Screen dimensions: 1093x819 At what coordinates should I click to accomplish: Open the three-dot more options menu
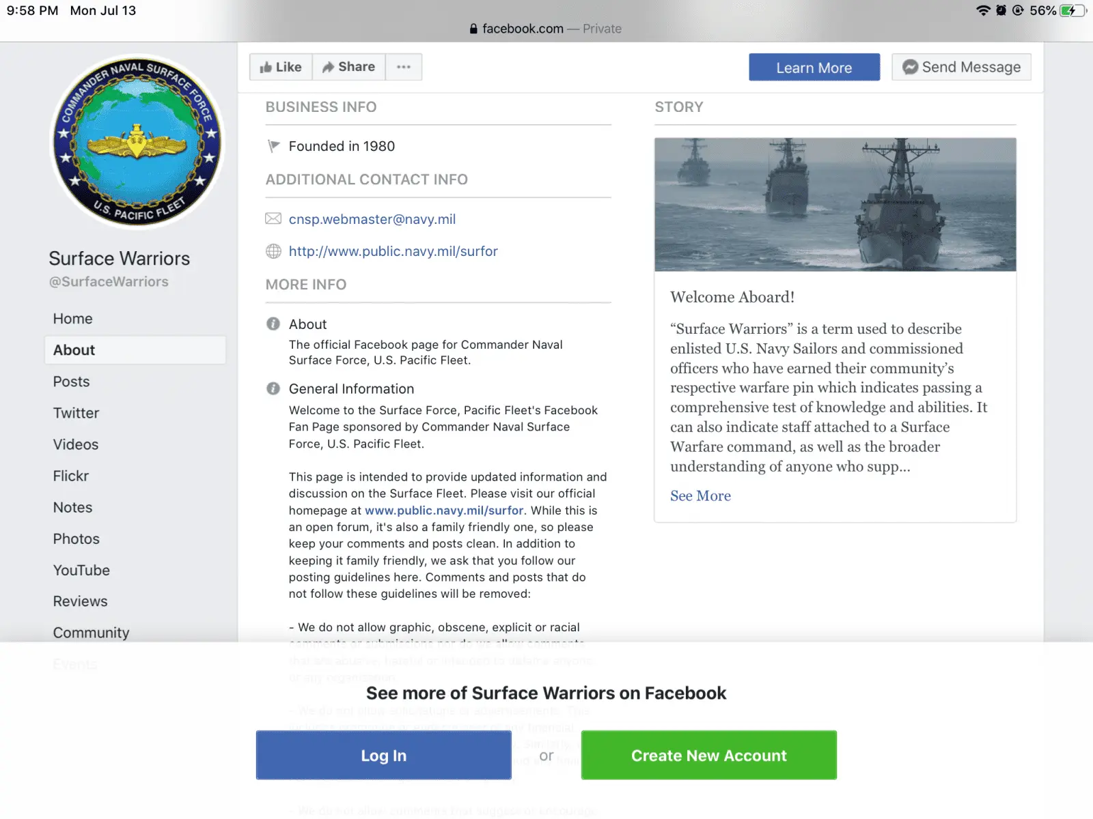[x=404, y=67]
